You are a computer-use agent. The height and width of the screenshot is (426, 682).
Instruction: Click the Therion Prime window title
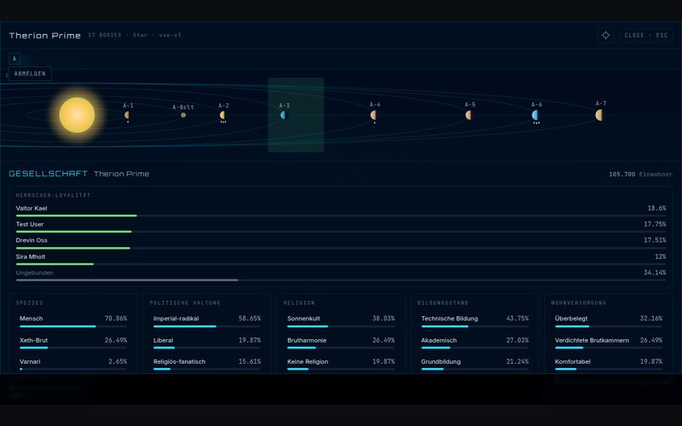(45, 35)
